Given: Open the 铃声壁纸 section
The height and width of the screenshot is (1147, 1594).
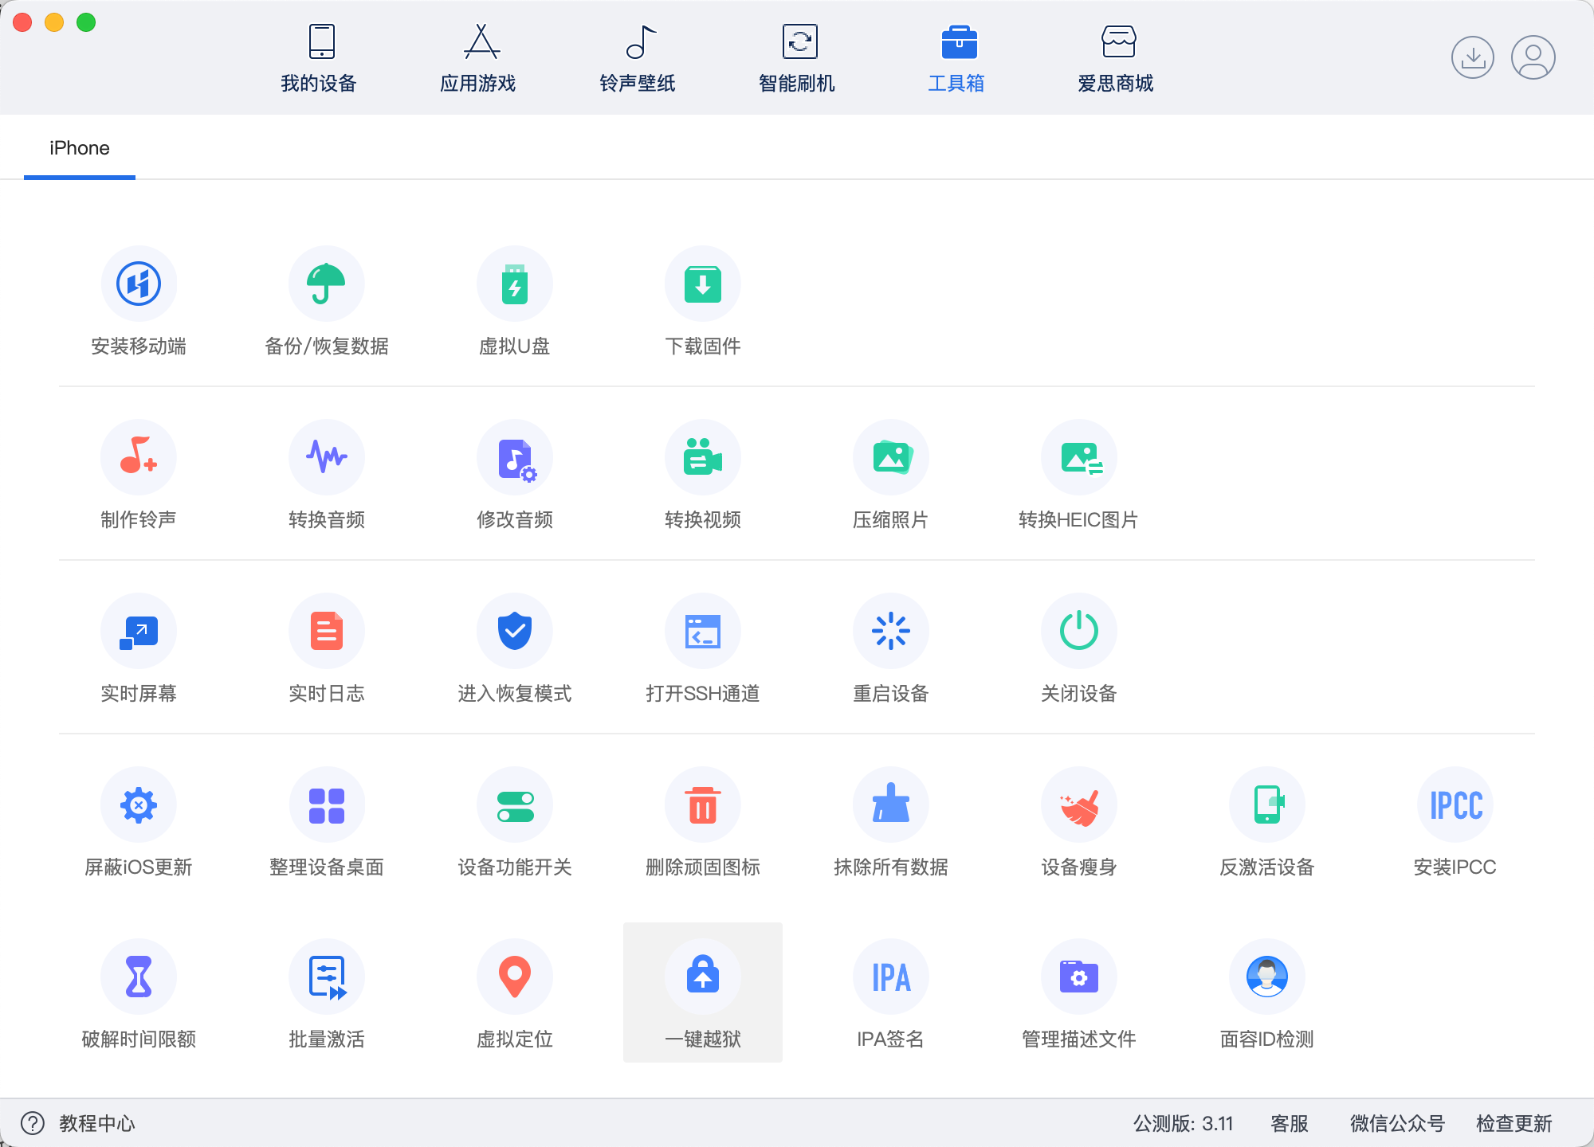Looking at the screenshot, I should click(x=638, y=59).
